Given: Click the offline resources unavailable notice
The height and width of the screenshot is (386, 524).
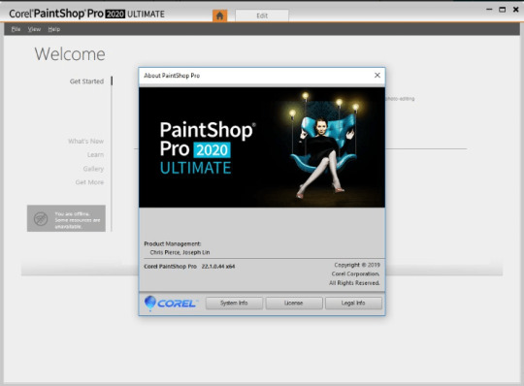Looking at the screenshot, I should (x=66, y=218).
